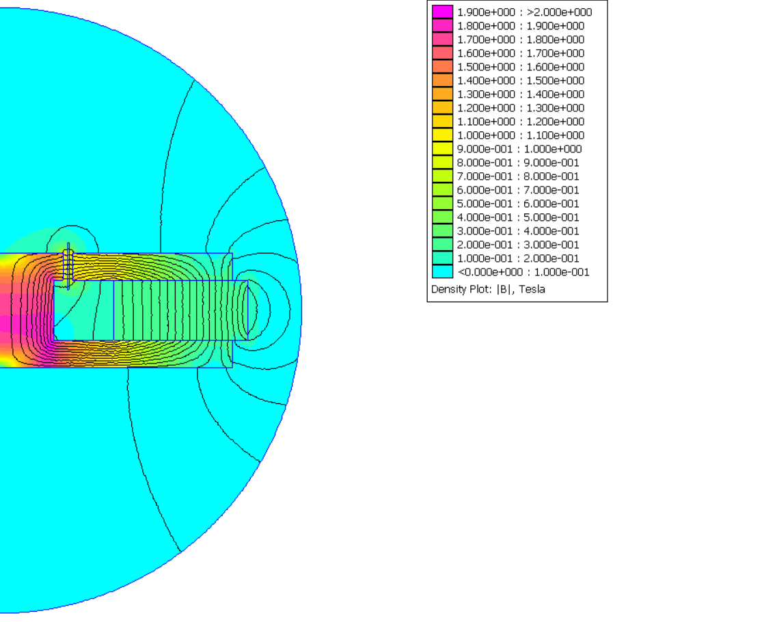Click the 1.500e+000 : 1.600e+000 legend swatch
Screen dimensions: 762x622
442,66
